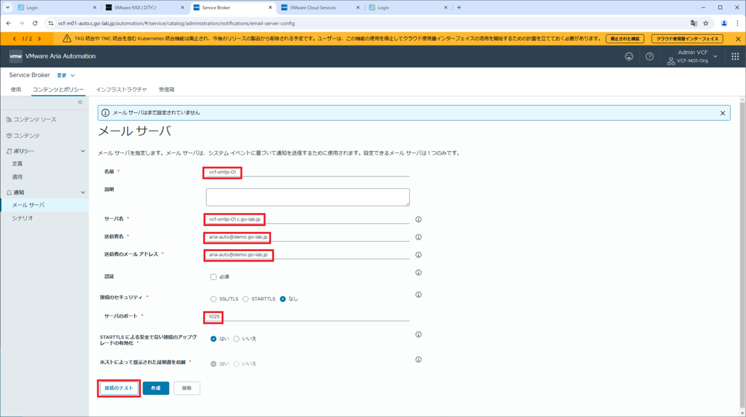Click the info icon for サーバ名
The height and width of the screenshot is (417, 746).
(x=418, y=219)
